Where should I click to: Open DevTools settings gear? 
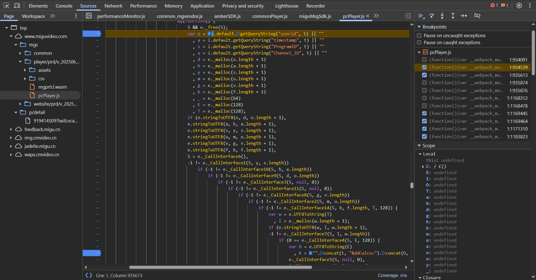pos(519,5)
